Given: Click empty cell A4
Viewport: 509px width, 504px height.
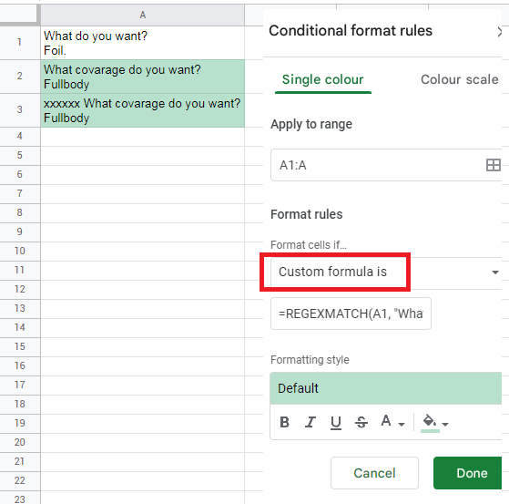Looking at the screenshot, I should [143, 137].
